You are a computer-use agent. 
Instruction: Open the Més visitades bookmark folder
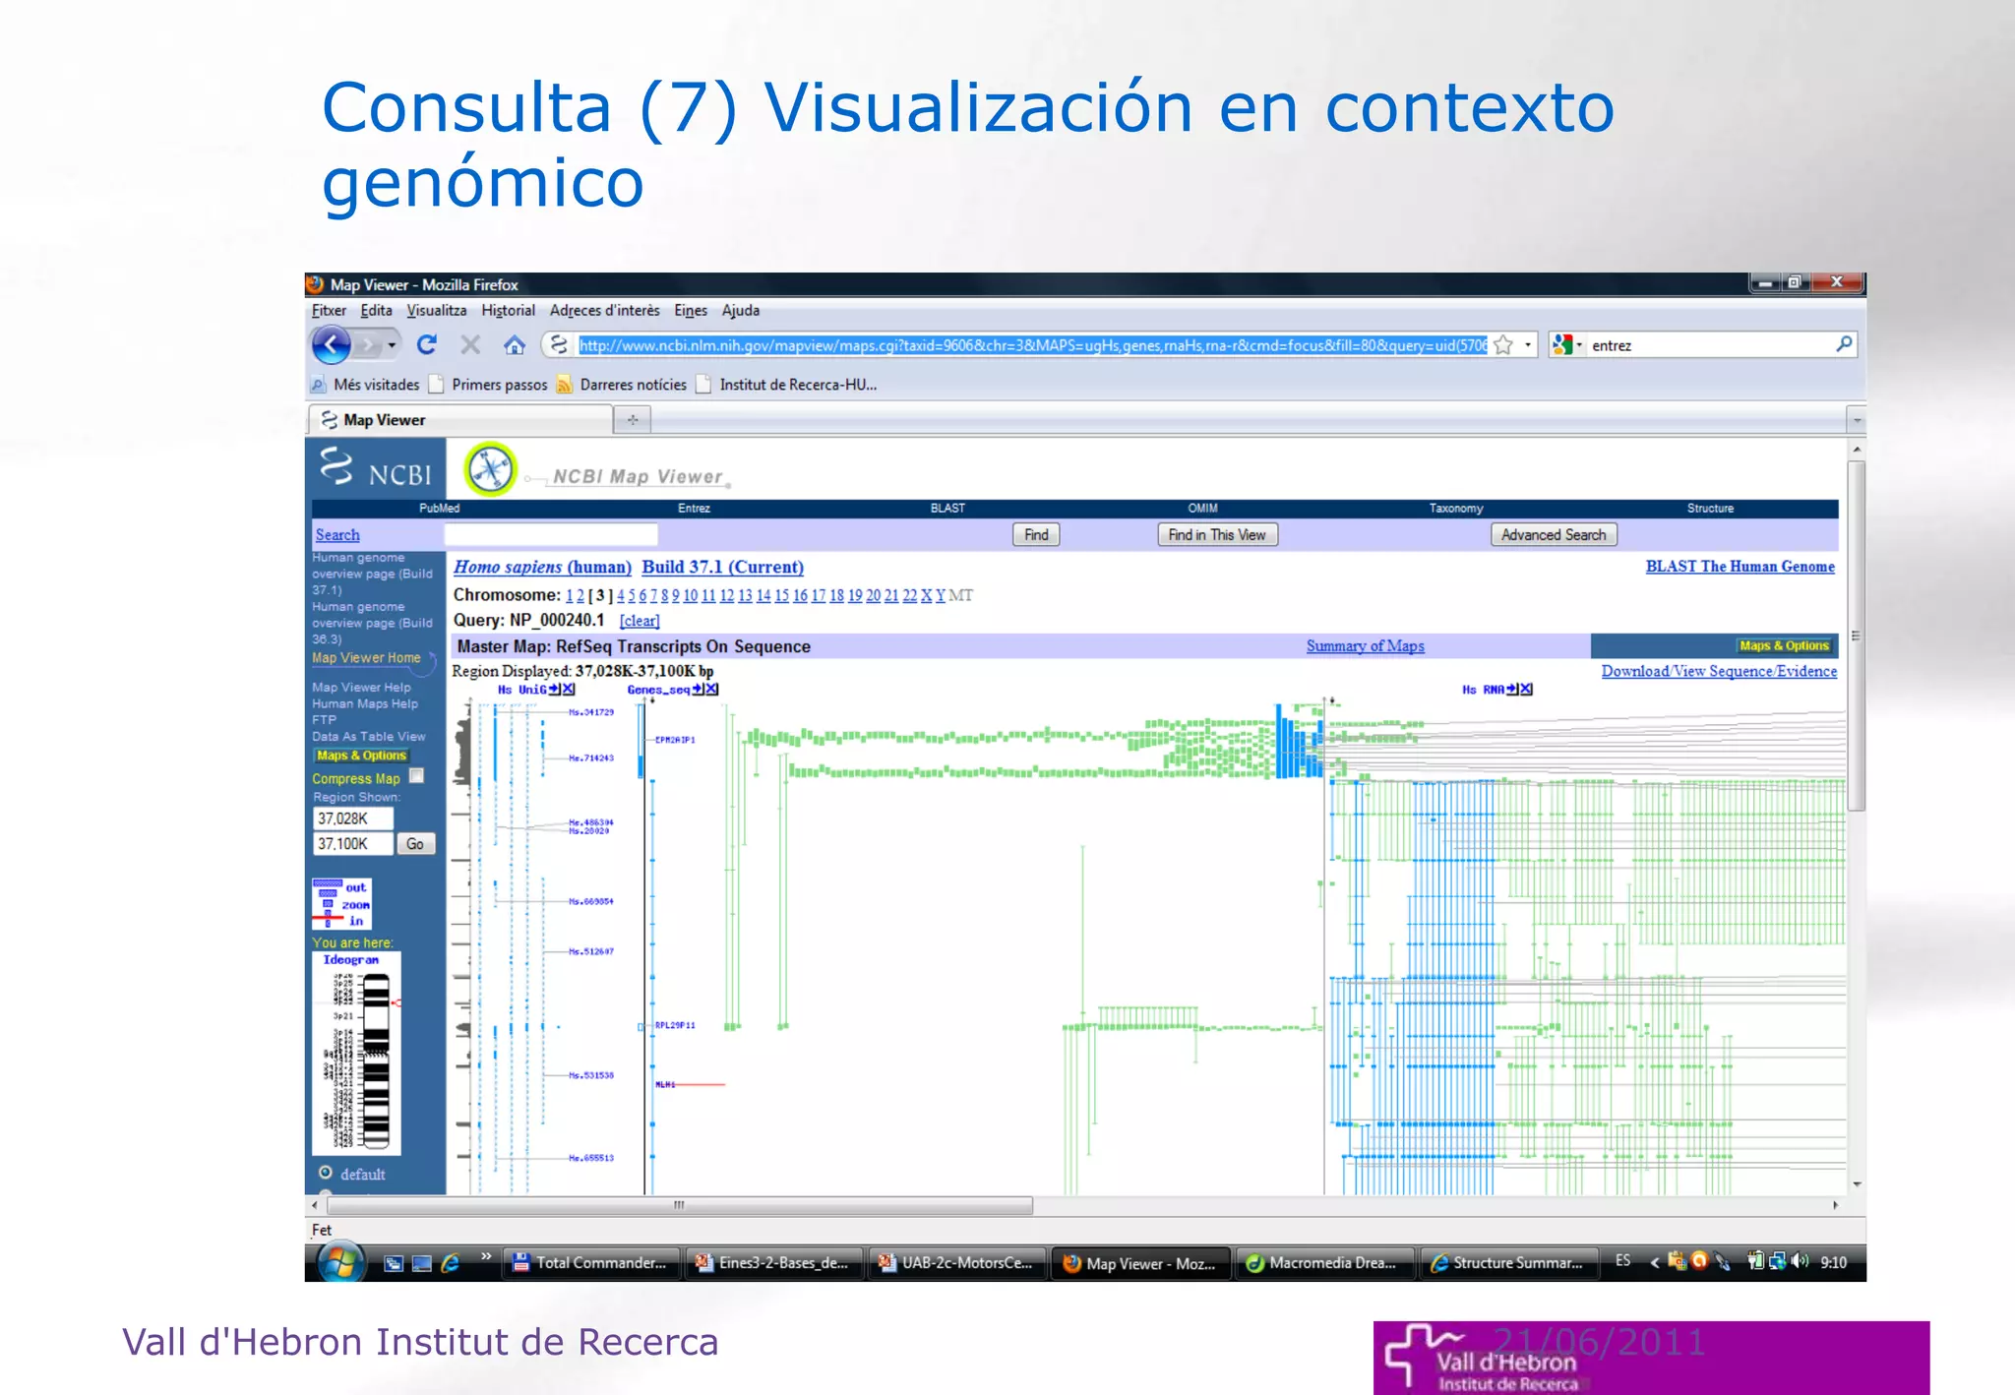point(365,385)
